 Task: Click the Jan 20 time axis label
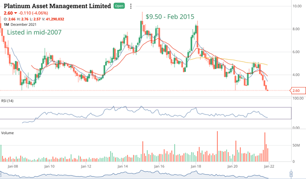coord(232,166)
